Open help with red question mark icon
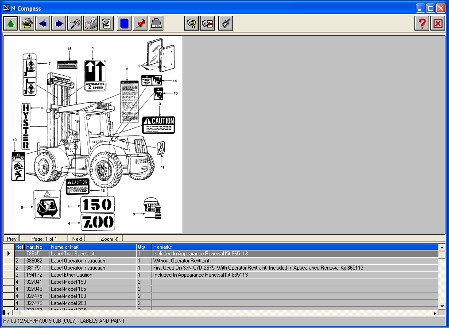The height and width of the screenshot is (328, 449). pos(422,23)
